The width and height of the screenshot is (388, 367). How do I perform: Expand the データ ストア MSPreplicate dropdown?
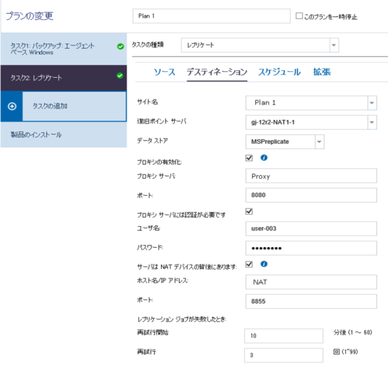coord(319,142)
